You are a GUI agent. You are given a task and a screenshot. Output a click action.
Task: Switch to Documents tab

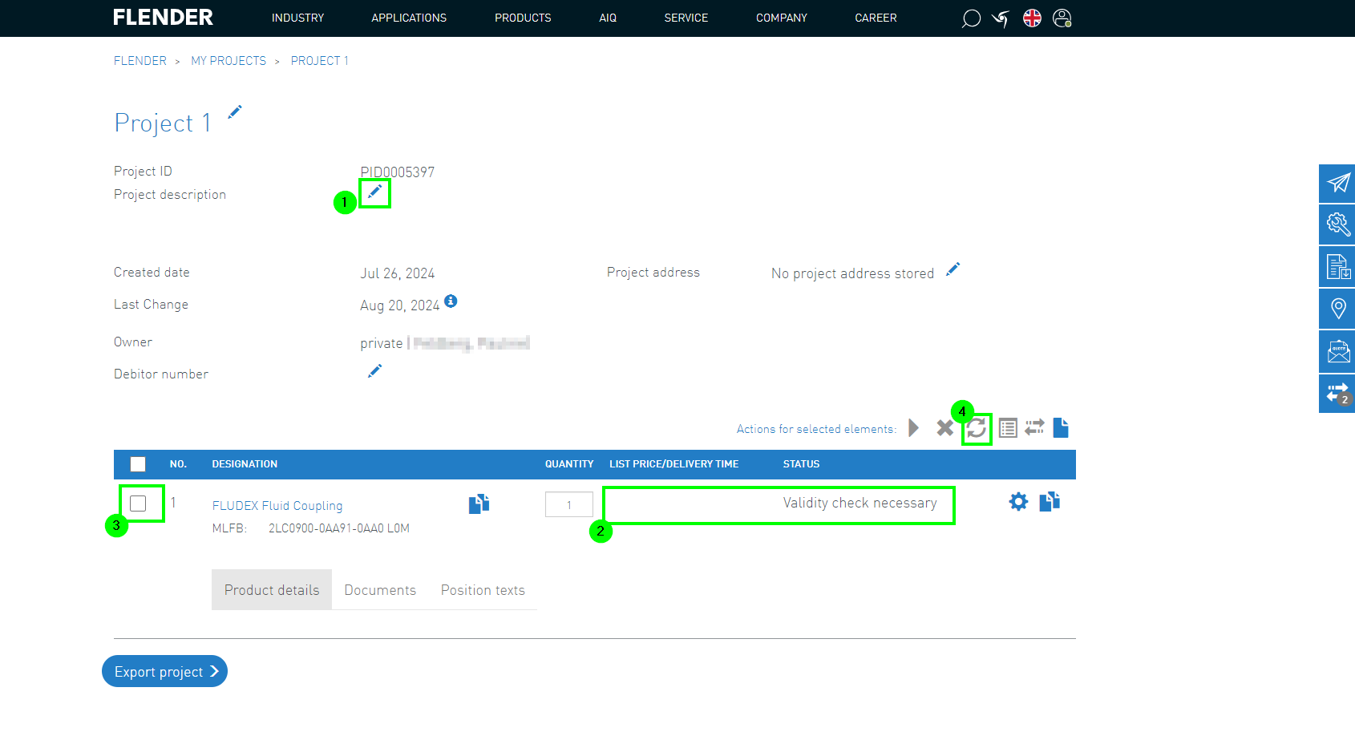[380, 590]
